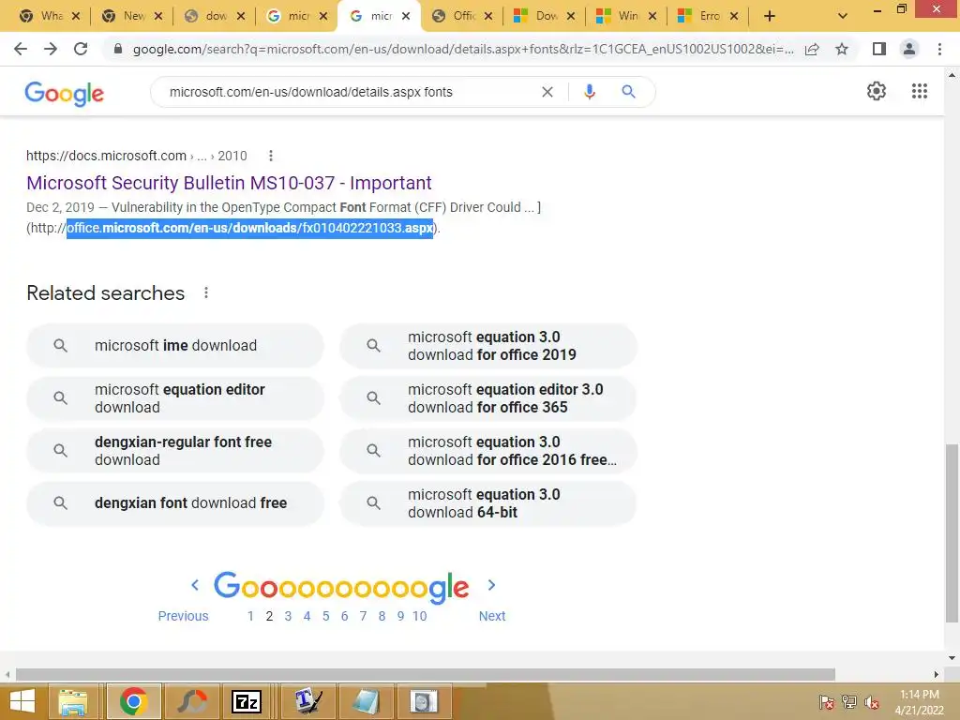
Task: Select 'microsoft equation editor download' suggestion
Action: click(175, 397)
